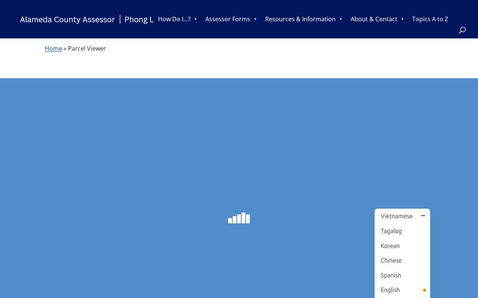This screenshot has width=478, height=298.
Task: Expand Resources & Information dropdown arrow
Action: (x=341, y=19)
